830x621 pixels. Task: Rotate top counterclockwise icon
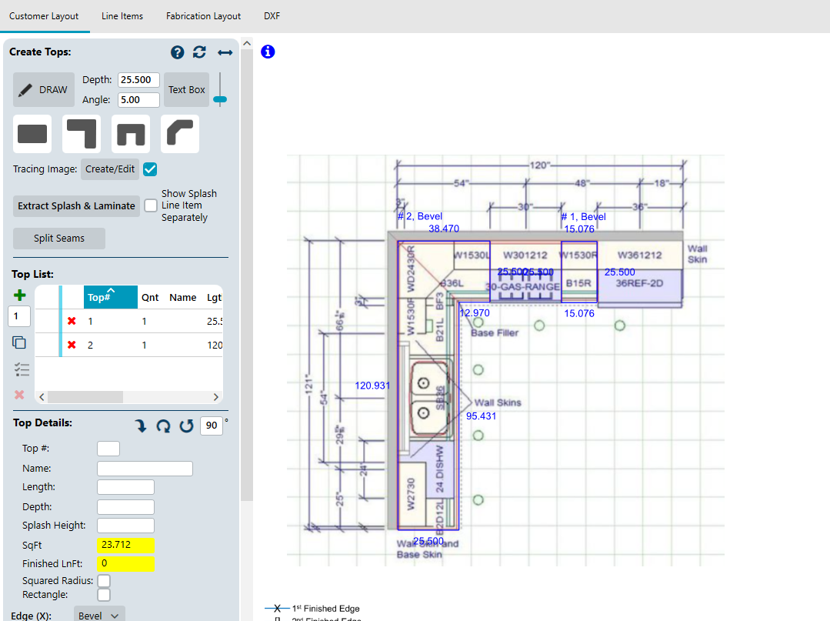[186, 426]
